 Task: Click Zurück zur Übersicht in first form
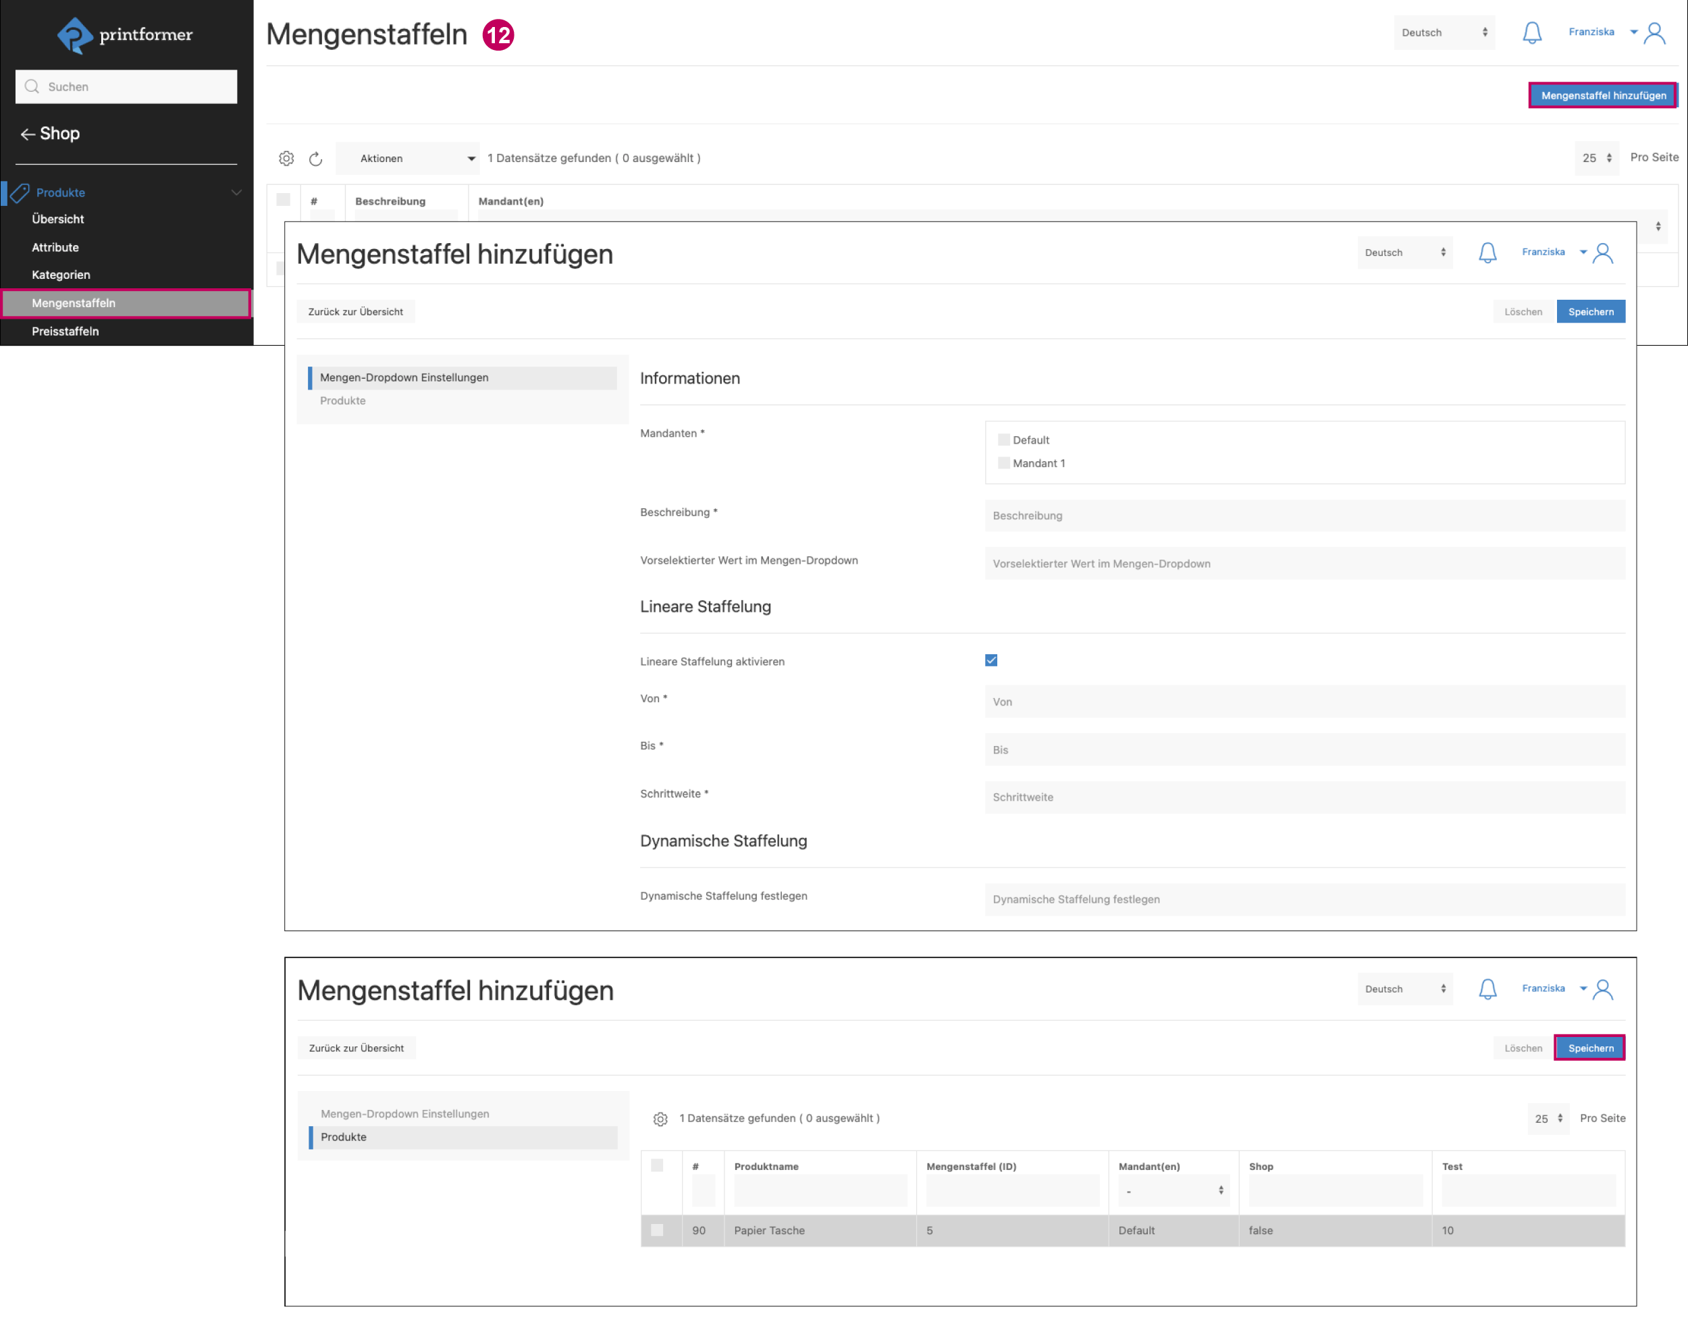pyautogui.click(x=355, y=312)
